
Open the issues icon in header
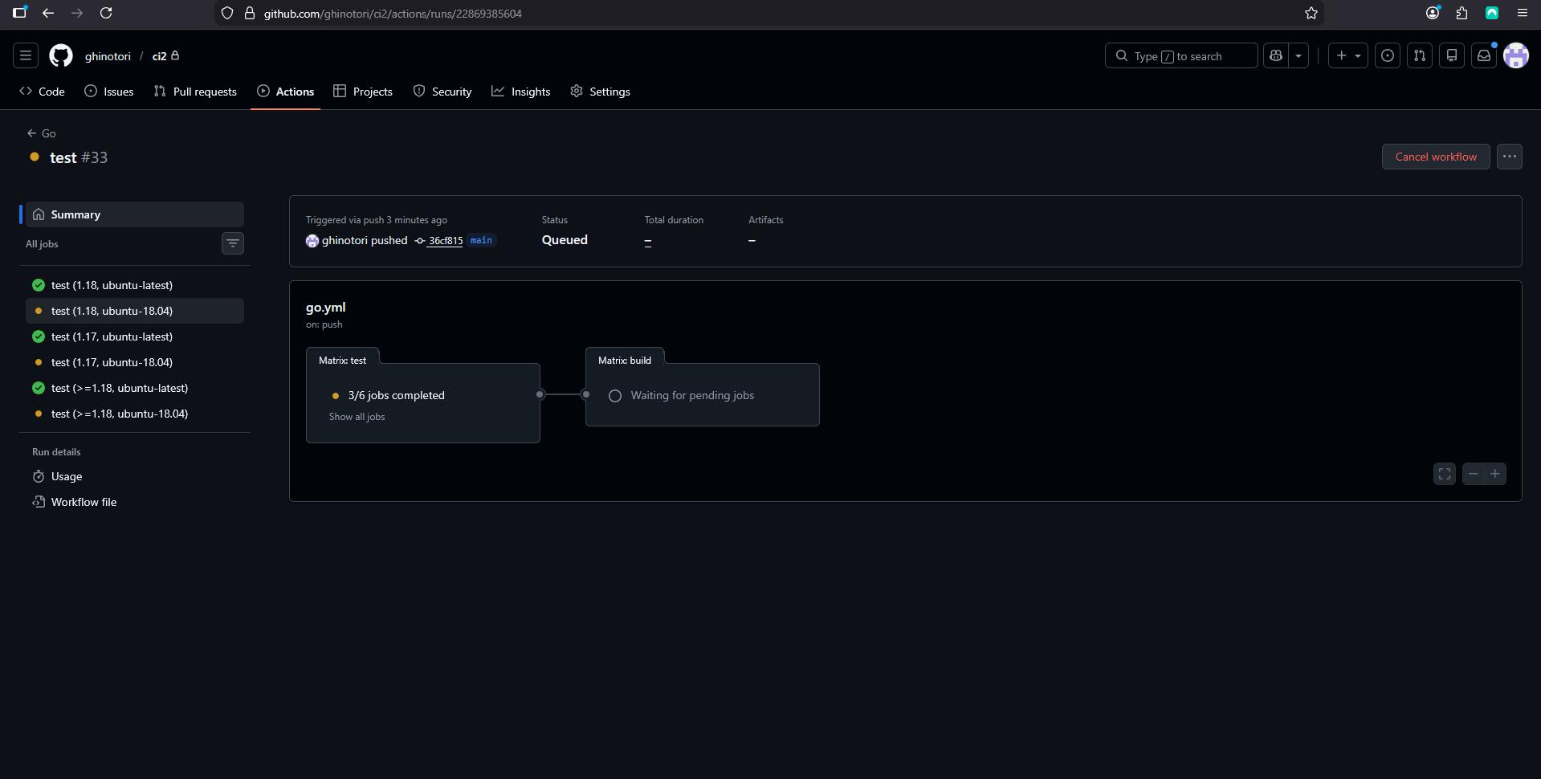point(1388,56)
